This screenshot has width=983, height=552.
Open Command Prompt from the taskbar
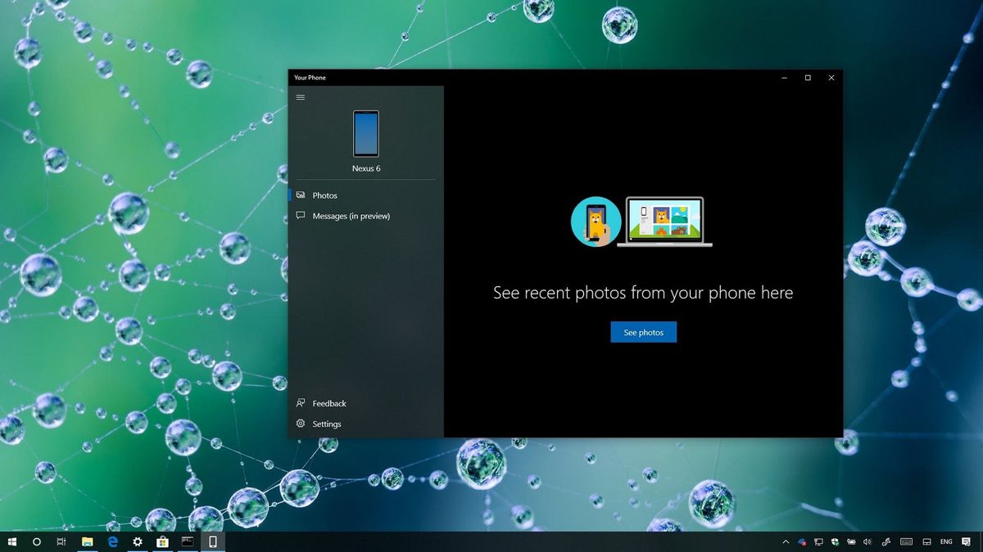(x=188, y=541)
